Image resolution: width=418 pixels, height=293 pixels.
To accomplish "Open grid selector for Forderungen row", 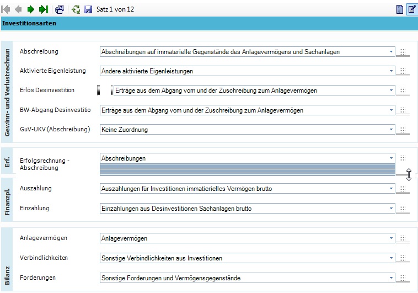I will (x=403, y=278).
